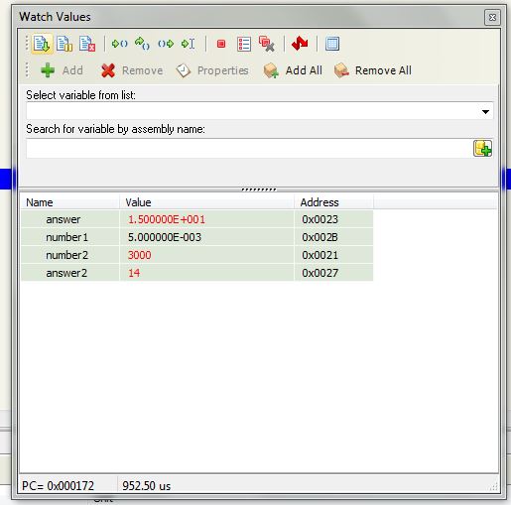
Task: Click the Run To Cursor icon
Action: click(189, 44)
